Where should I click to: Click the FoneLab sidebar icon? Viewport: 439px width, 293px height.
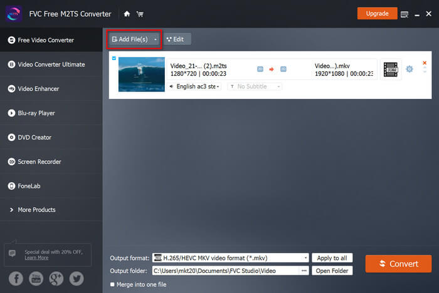[x=11, y=186]
